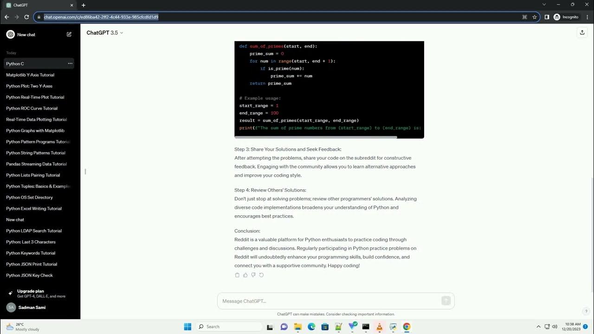This screenshot has height=334, width=594.
Task: Open VLC media player from the taskbar
Action: 379,327
